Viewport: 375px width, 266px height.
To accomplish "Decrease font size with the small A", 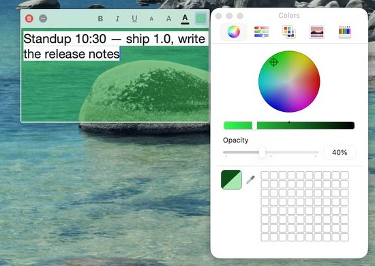I will pyautogui.click(x=151, y=19).
